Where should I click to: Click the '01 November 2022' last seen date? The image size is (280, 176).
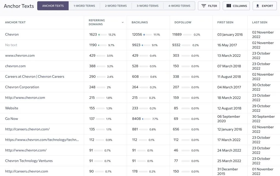(263, 171)
